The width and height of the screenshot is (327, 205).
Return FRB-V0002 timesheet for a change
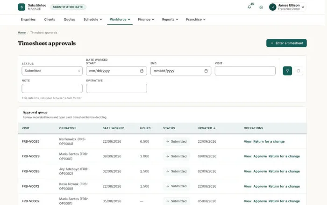click(x=284, y=201)
